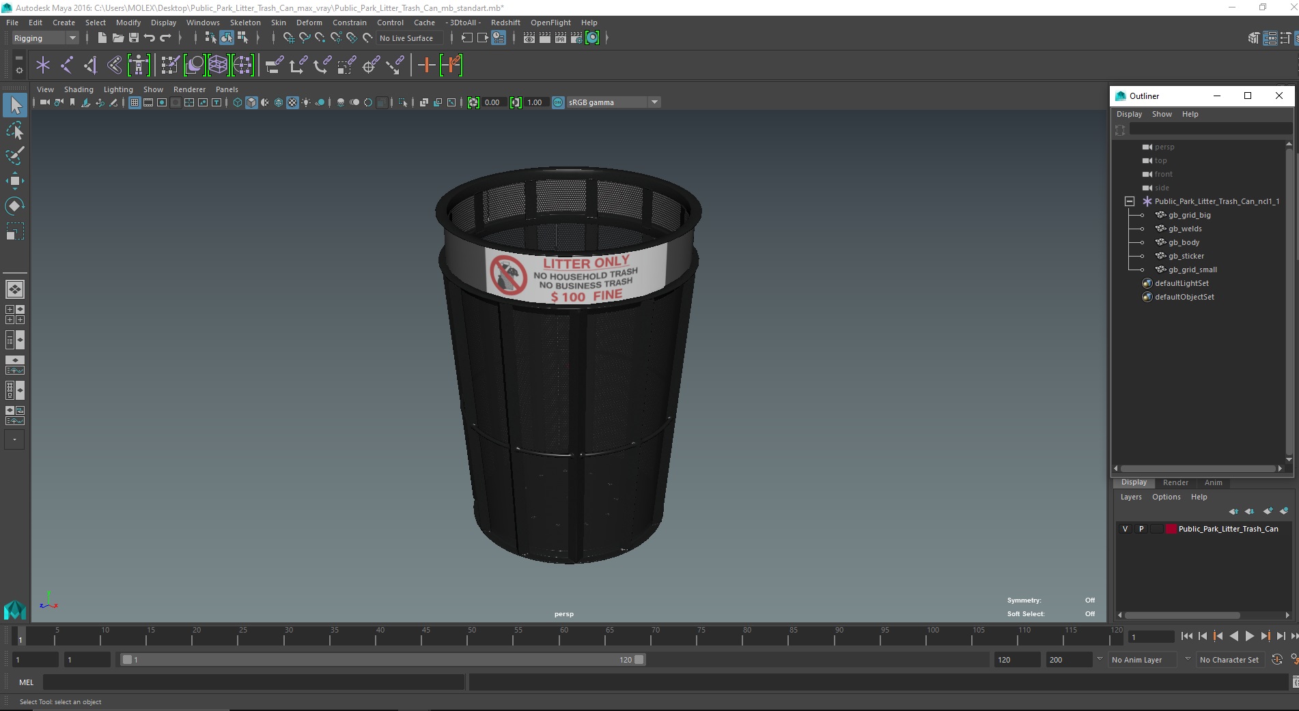Viewport: 1299px width, 711px height.
Task: Open the No Character Set dropdown
Action: point(1229,660)
